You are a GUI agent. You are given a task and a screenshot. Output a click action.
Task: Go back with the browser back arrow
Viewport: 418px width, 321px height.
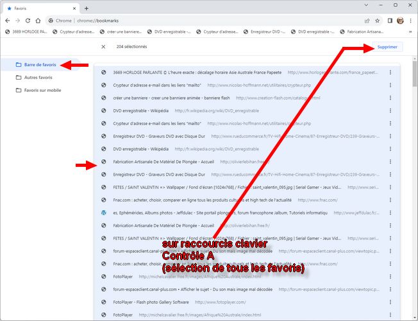click(x=8, y=21)
